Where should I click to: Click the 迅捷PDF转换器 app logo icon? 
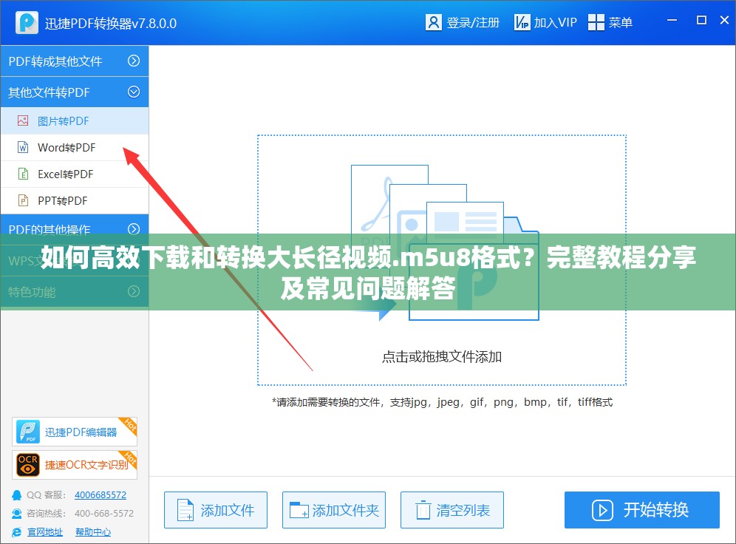coord(27,22)
